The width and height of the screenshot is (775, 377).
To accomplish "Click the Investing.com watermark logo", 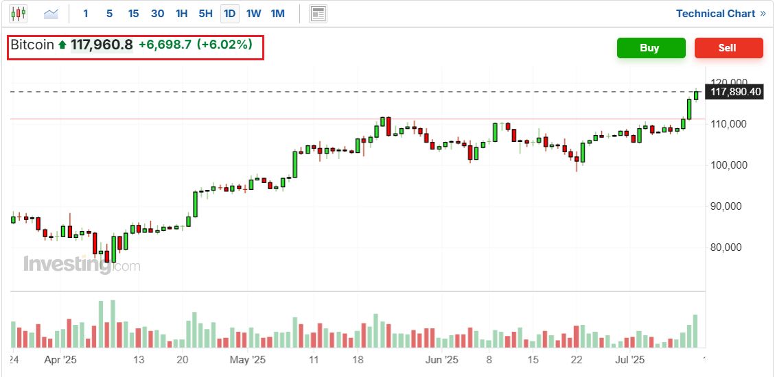I will click(82, 265).
